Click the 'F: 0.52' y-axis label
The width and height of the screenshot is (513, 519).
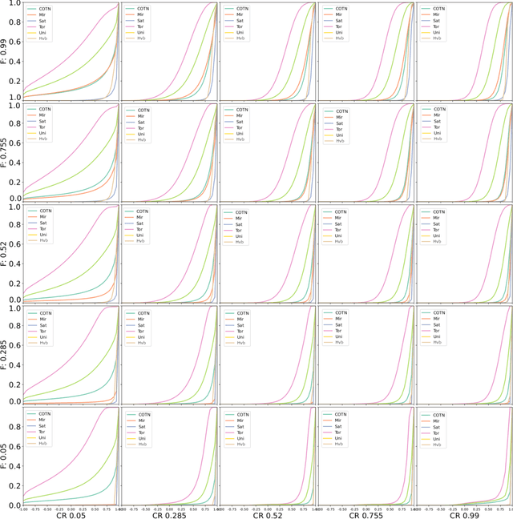click(6, 254)
